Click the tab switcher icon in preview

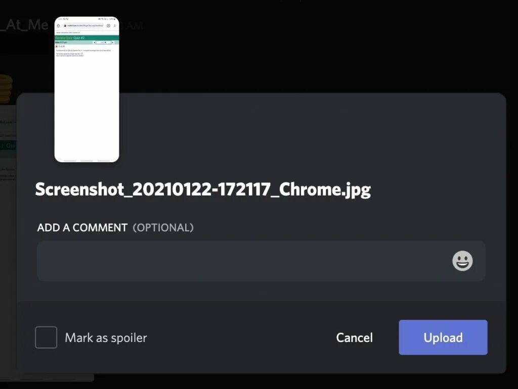click(x=108, y=26)
